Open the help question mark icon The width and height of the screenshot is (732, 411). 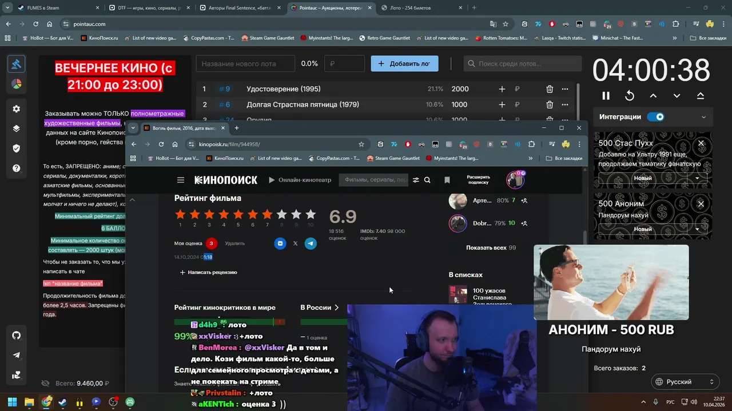tap(17, 168)
